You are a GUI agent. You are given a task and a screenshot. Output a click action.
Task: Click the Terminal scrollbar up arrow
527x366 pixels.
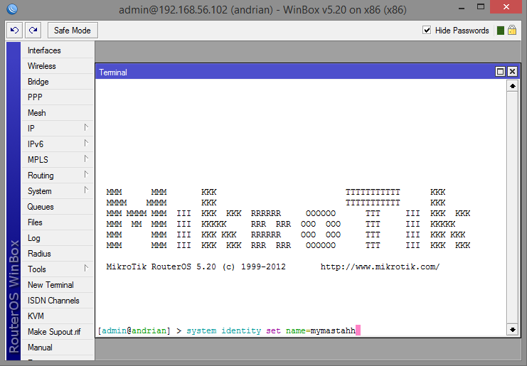click(512, 86)
